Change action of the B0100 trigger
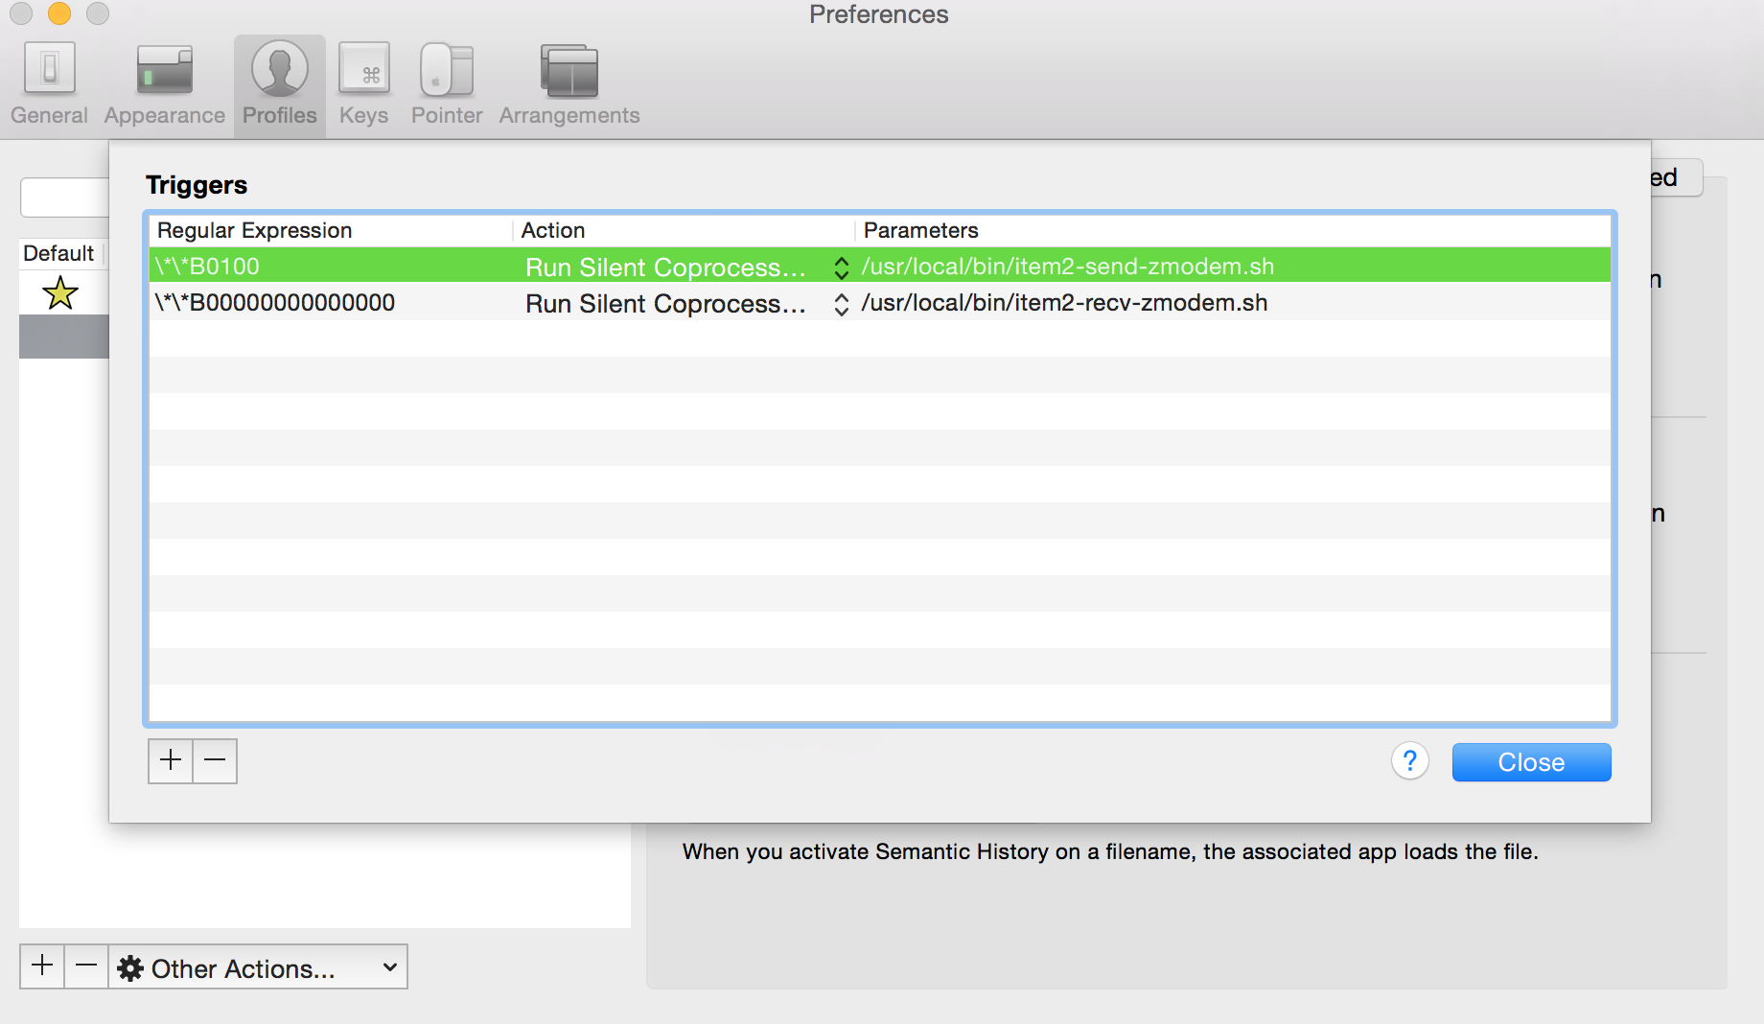Viewport: 1764px width, 1024px height. pos(686,267)
